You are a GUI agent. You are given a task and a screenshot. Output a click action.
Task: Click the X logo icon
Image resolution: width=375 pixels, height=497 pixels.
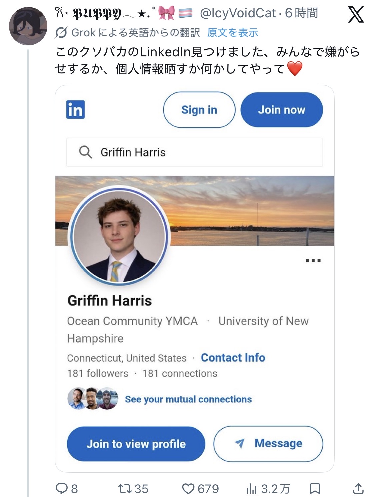click(356, 14)
